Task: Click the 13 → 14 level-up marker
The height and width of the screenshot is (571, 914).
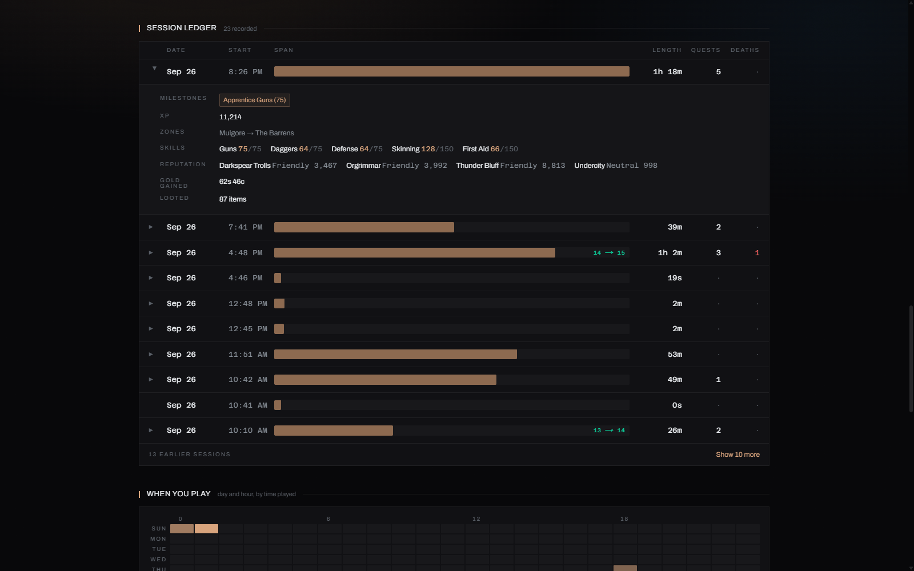Action: tap(609, 431)
